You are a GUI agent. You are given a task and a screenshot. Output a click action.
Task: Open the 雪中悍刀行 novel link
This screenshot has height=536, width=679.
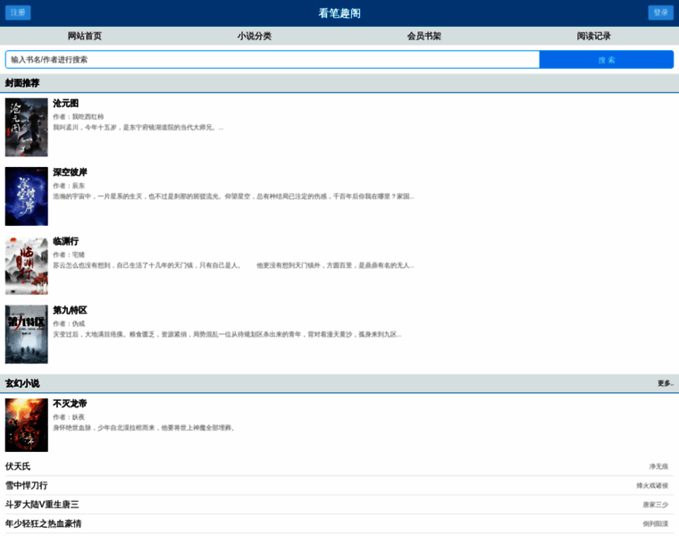(x=27, y=485)
